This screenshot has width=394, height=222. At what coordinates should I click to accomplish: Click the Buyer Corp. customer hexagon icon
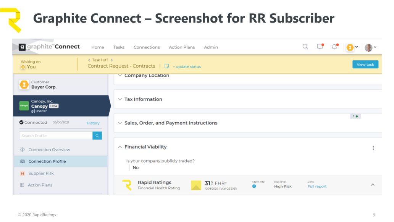tap(24, 85)
